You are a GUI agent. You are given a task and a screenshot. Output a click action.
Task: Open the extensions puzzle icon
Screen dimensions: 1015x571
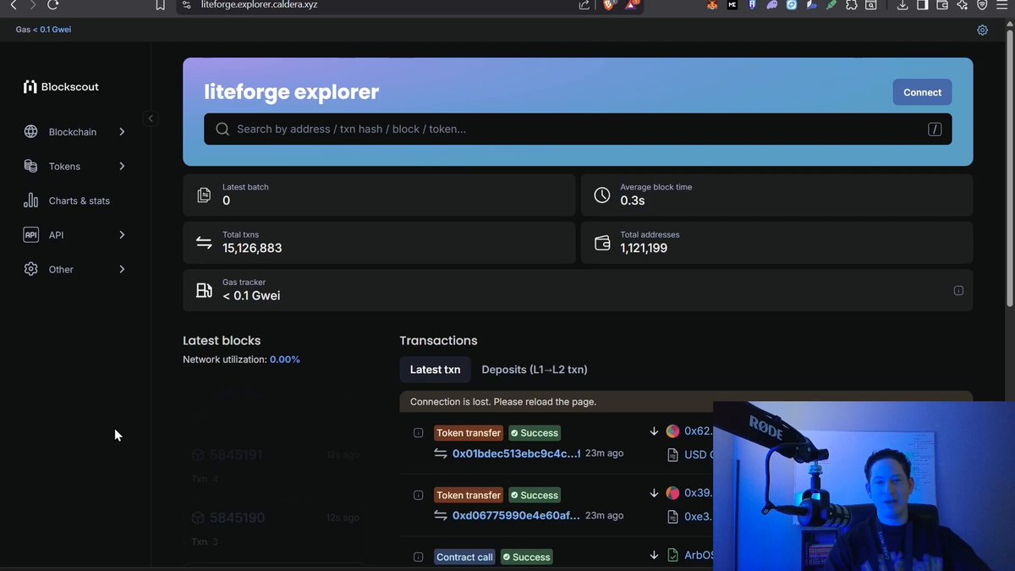(x=852, y=4)
